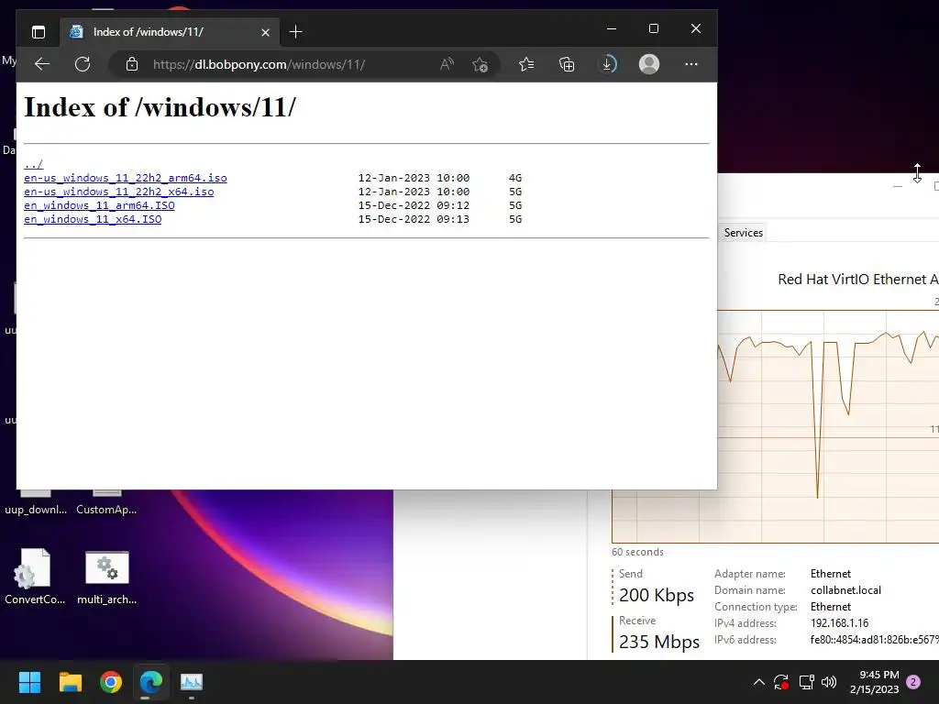Open the Favorites list icon

point(526,64)
